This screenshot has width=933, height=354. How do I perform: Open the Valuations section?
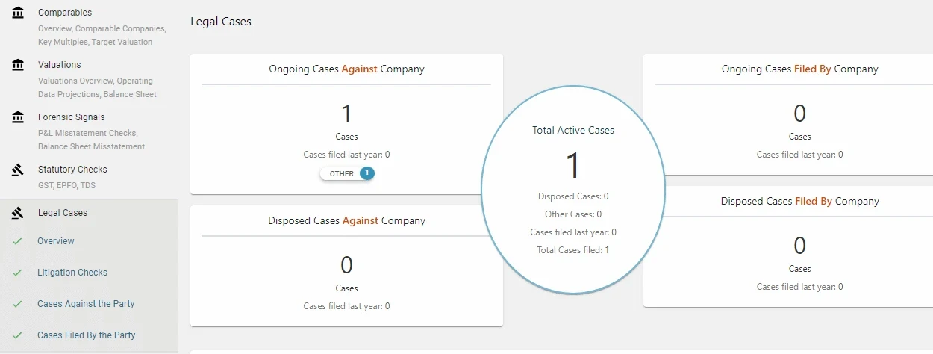[x=60, y=65]
